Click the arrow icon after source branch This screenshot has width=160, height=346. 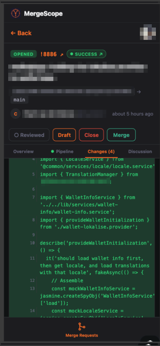139,92
